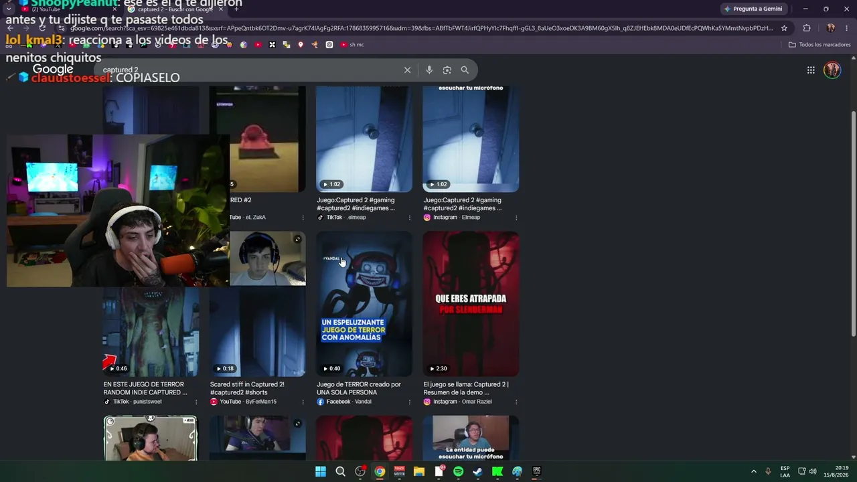Open the map pin bookmark
Screen dimensions: 857x482
[x=301, y=45]
